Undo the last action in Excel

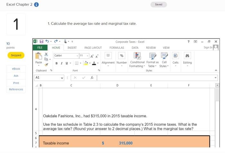[47, 41]
